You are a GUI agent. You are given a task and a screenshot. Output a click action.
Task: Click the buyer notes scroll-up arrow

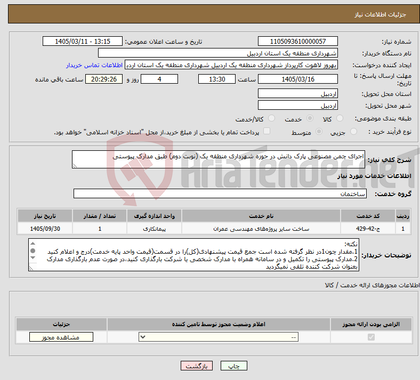click(33, 243)
